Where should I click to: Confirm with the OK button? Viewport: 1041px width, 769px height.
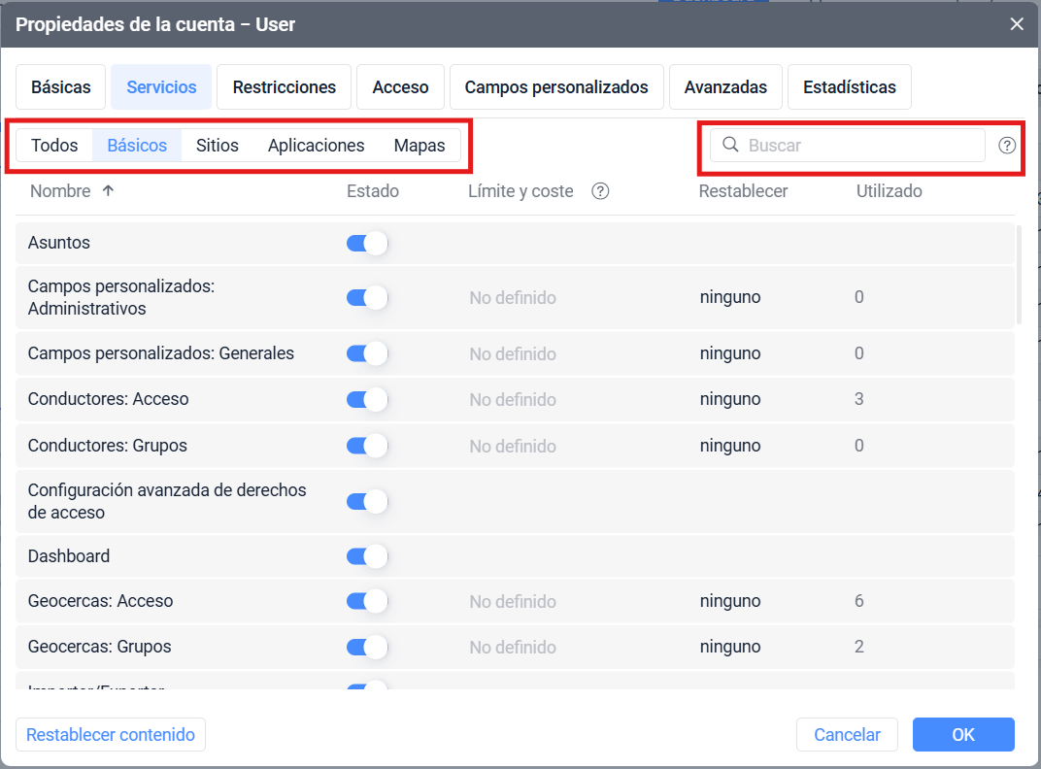pos(962,735)
